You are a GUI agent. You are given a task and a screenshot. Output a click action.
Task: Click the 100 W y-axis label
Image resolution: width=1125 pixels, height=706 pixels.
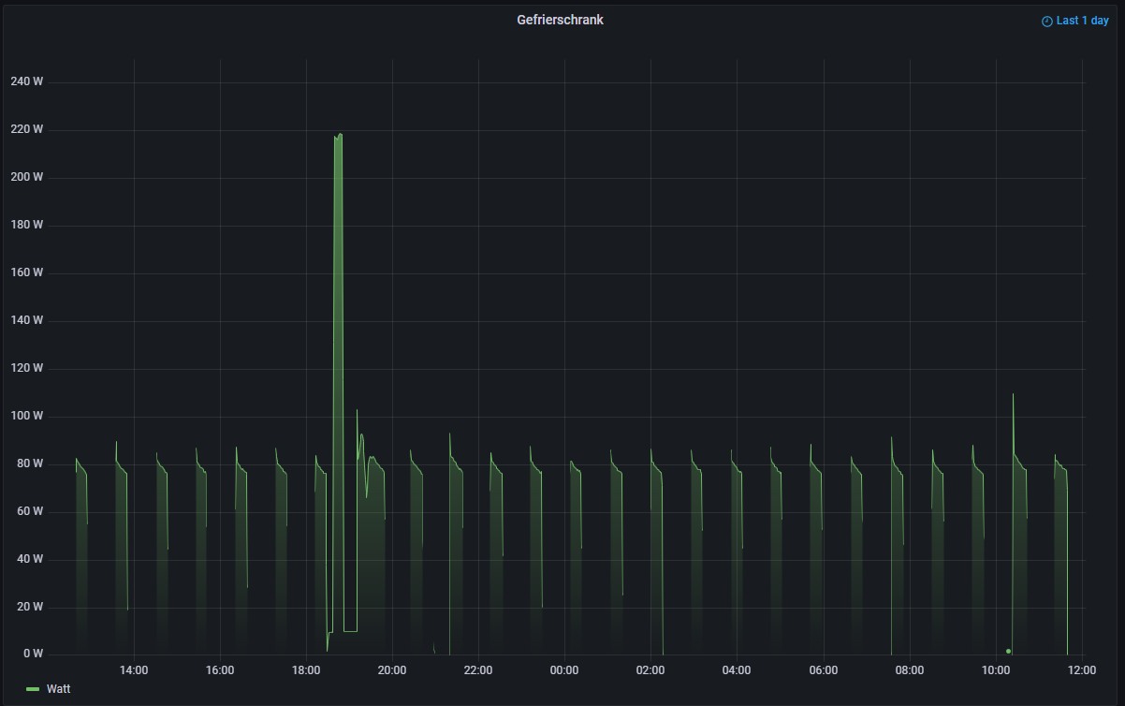26,416
